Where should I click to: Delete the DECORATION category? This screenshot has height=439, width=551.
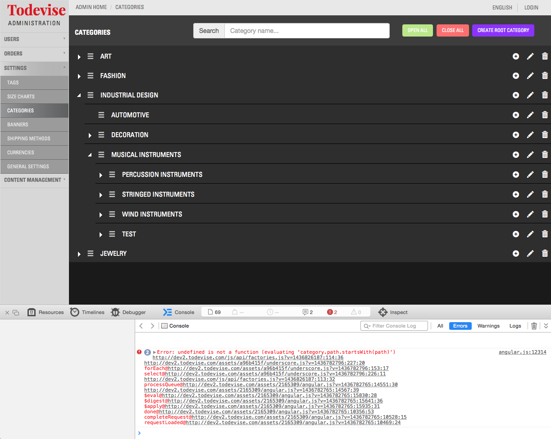[545, 135]
